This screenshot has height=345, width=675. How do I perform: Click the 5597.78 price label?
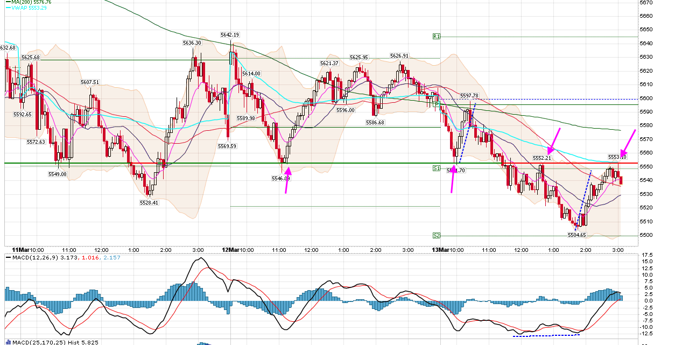(x=469, y=96)
